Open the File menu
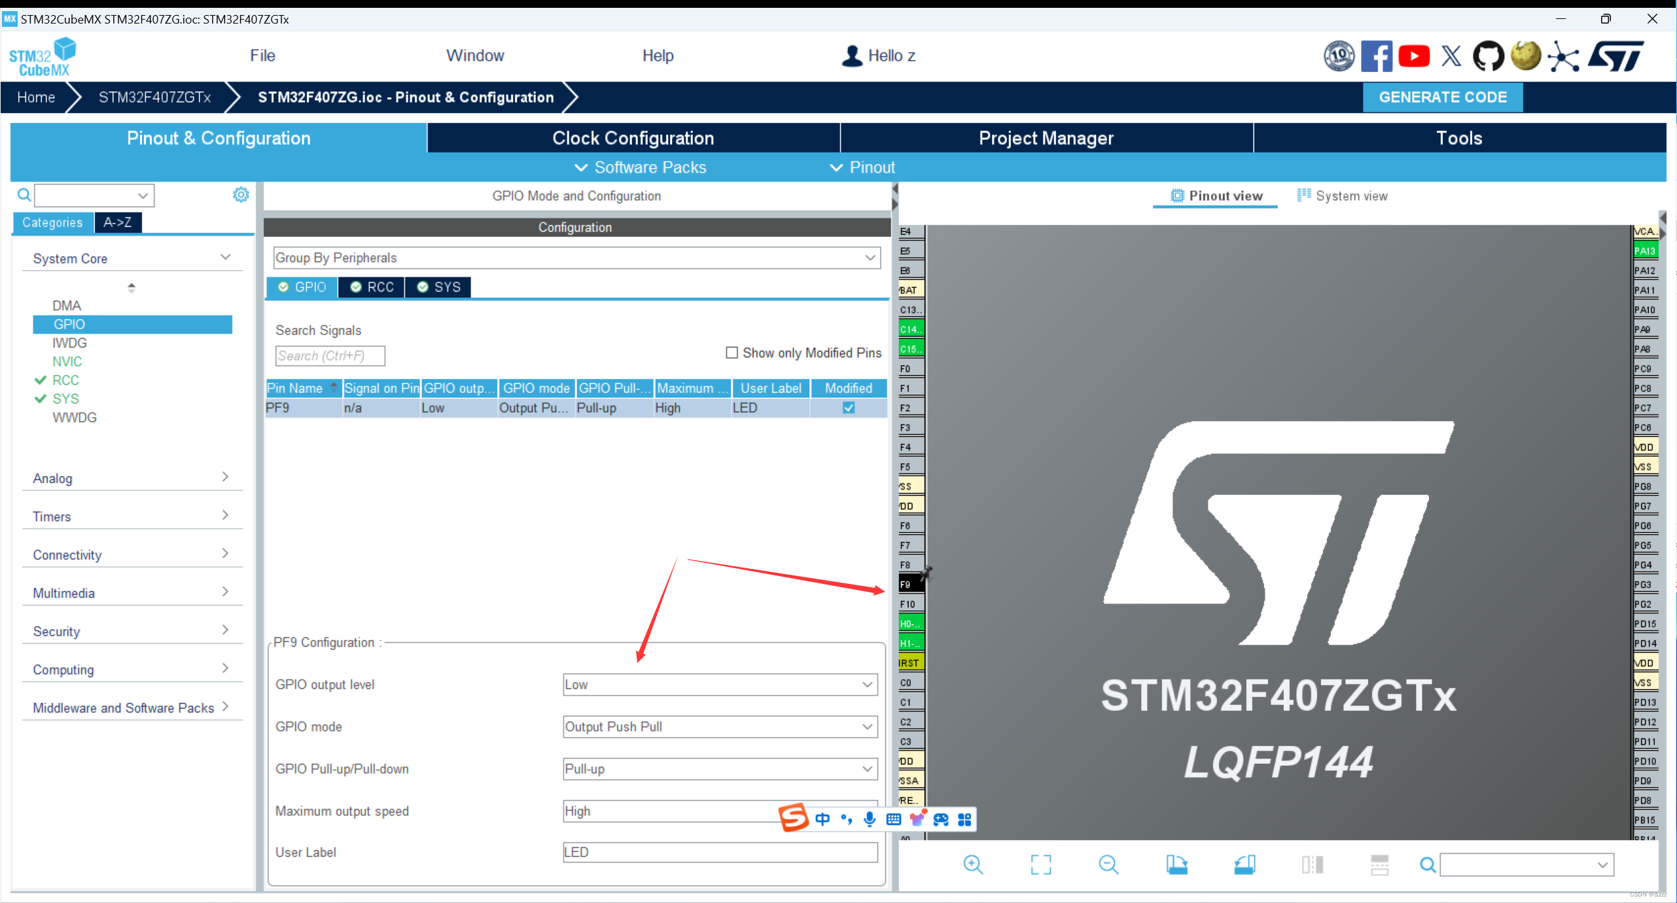The width and height of the screenshot is (1677, 903). (x=262, y=56)
